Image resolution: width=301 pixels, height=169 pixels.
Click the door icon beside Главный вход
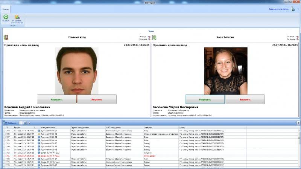(x=6, y=37)
